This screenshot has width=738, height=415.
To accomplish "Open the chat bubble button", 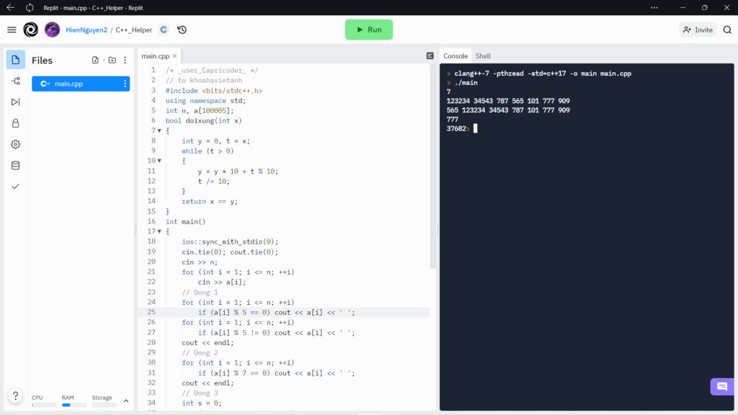I will [722, 387].
